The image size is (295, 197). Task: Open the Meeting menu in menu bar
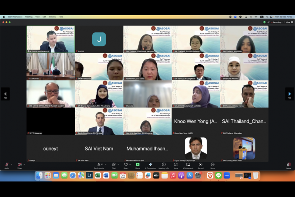(29, 17)
